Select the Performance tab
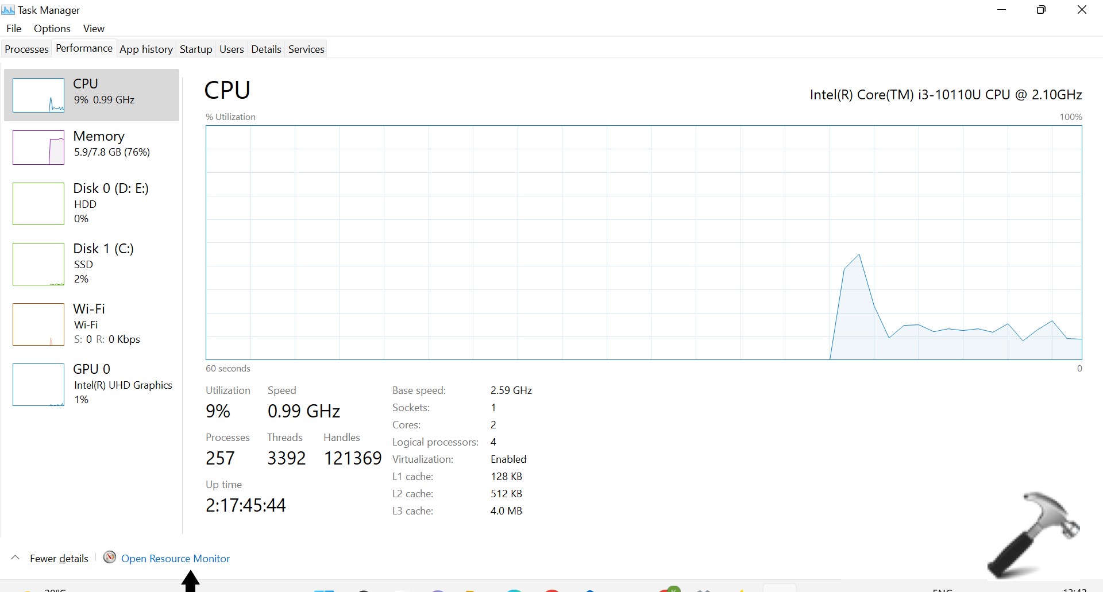The width and height of the screenshot is (1103, 592). 84,48
